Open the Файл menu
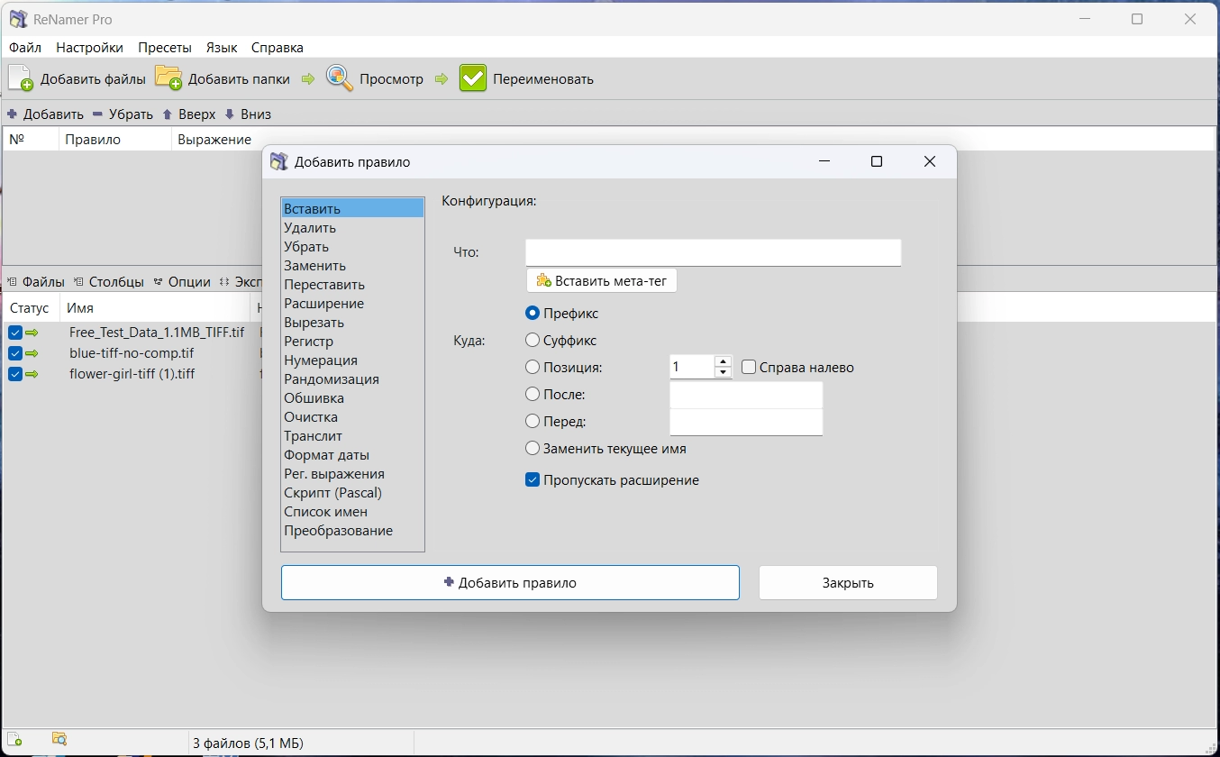The height and width of the screenshot is (757, 1220). pyautogui.click(x=25, y=48)
